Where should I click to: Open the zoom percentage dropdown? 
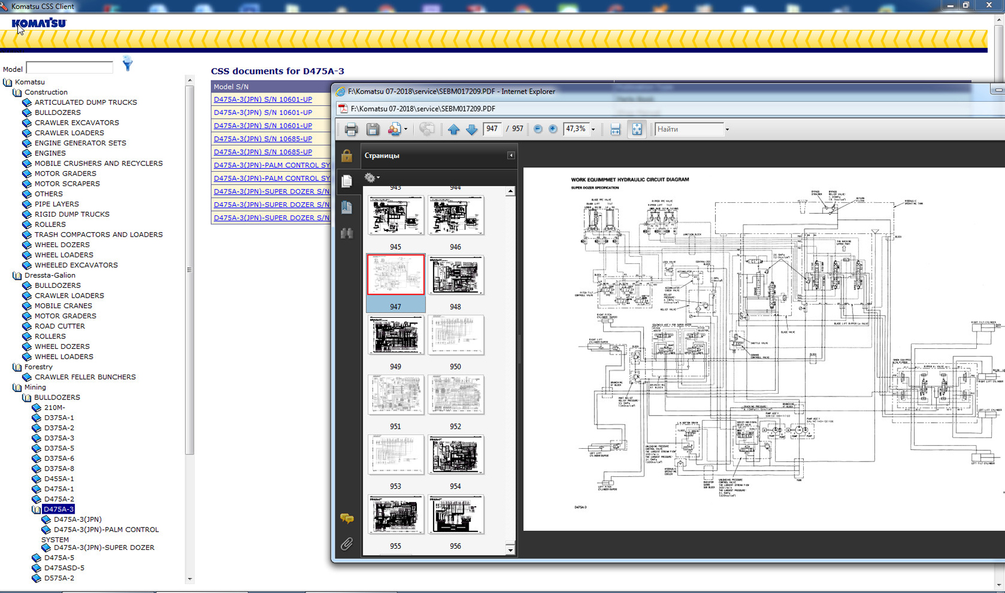pyautogui.click(x=593, y=130)
